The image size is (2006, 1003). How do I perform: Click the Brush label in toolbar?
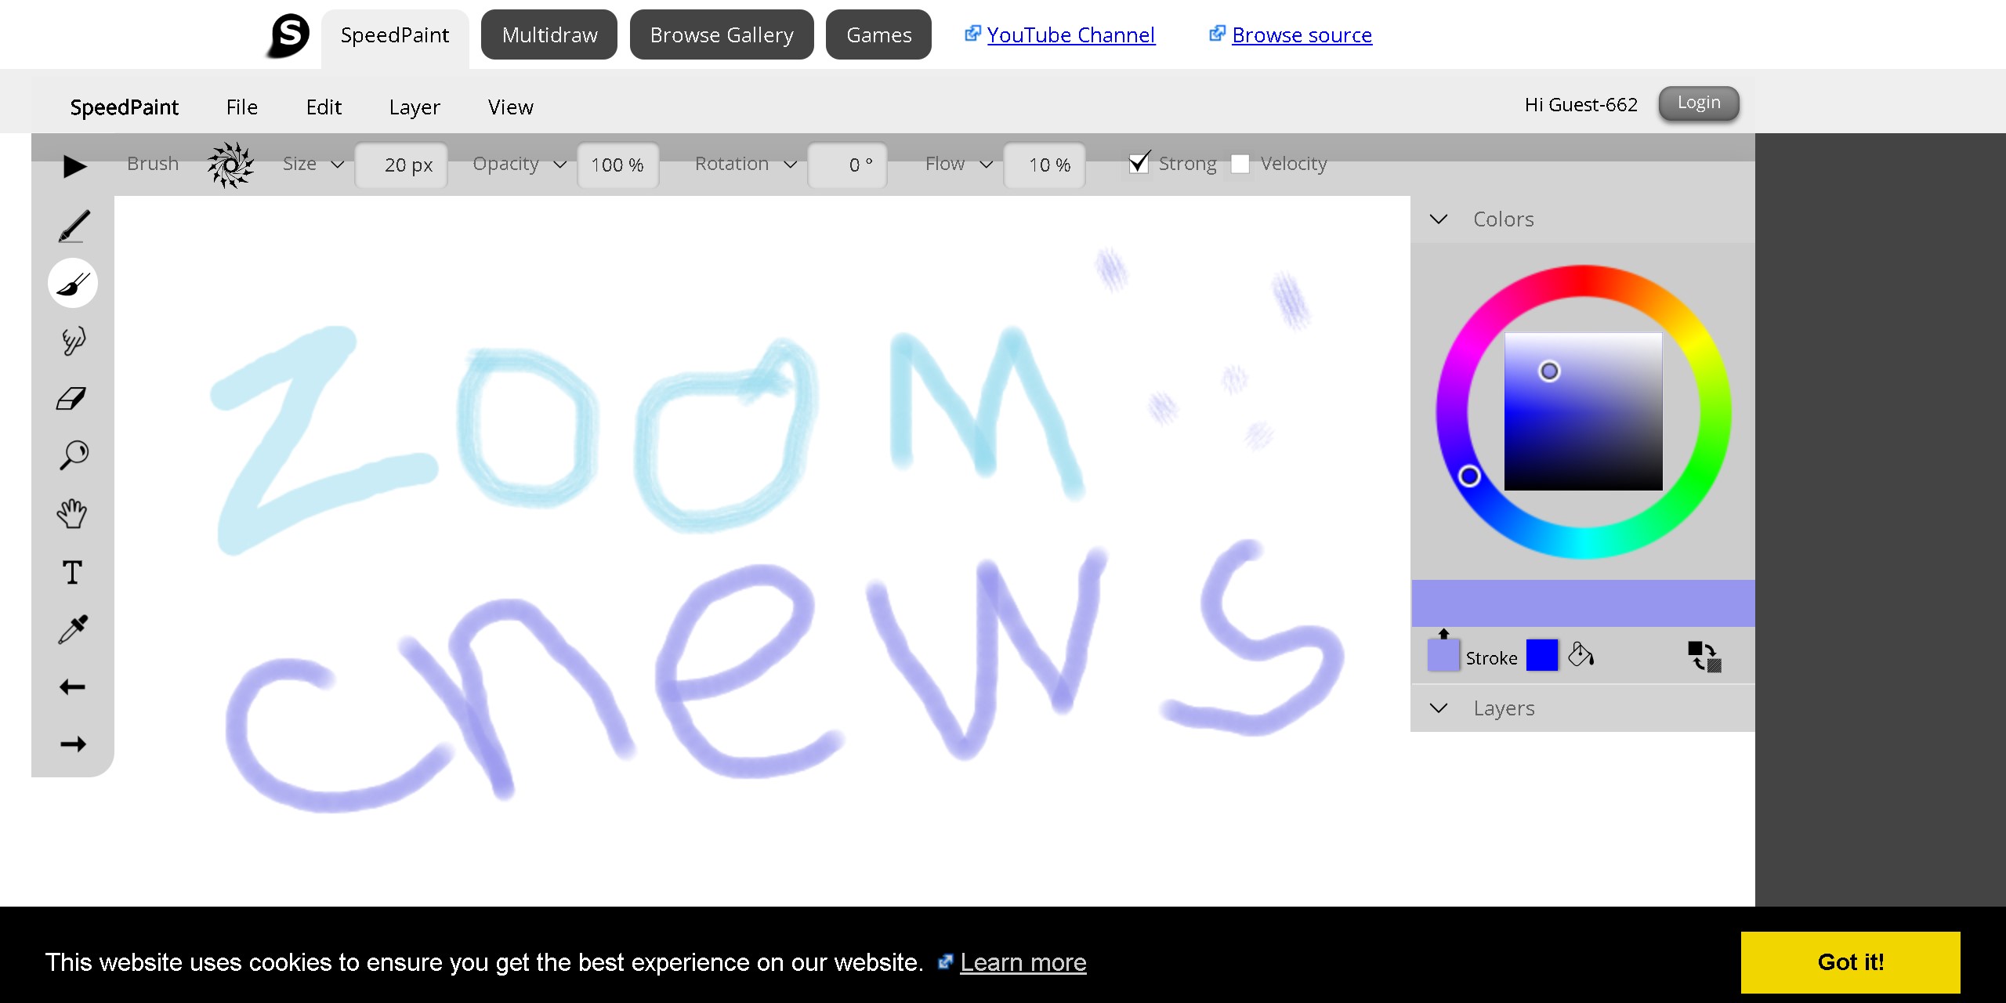pos(153,164)
